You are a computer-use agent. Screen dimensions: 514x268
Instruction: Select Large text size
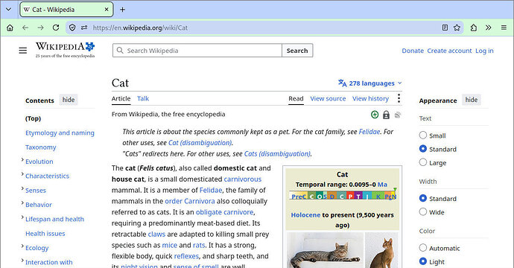click(423, 162)
